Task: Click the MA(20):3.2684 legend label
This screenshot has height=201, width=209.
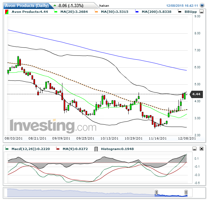Action: click(74, 12)
